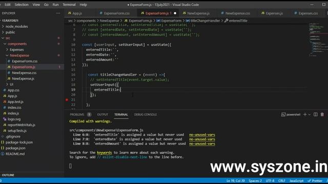Open index.js in the explorer

(x=13, y=113)
